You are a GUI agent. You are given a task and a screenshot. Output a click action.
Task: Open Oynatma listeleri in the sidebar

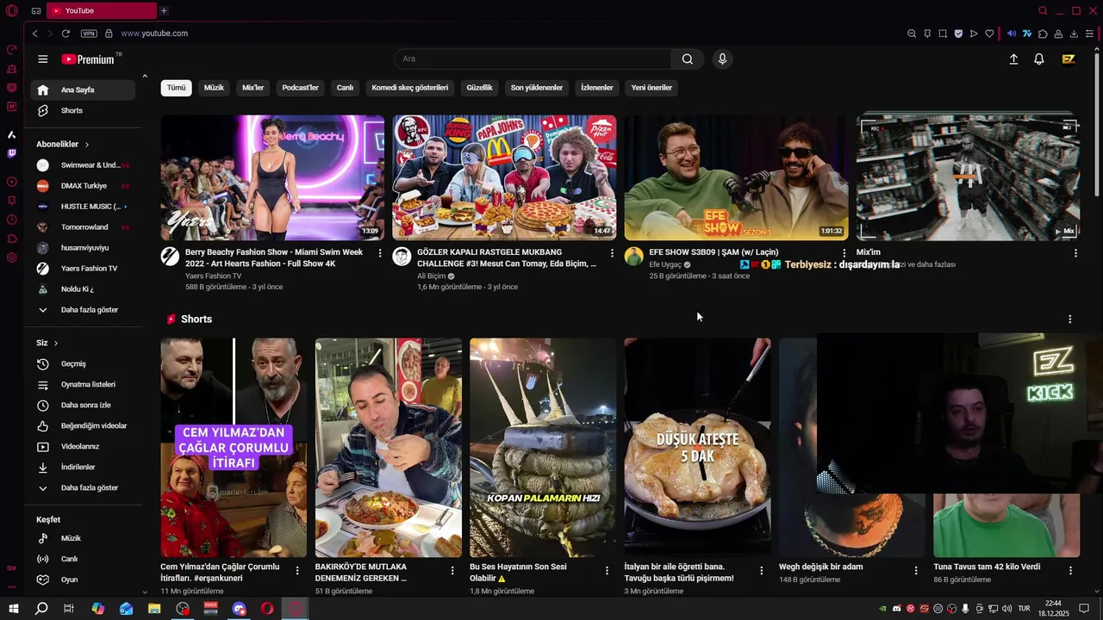click(83, 384)
